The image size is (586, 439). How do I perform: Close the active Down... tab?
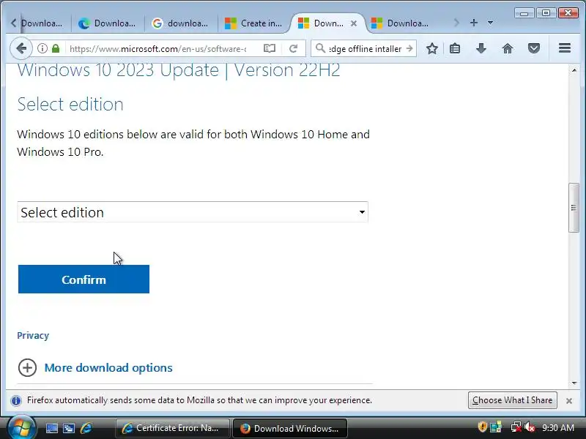pos(354,23)
